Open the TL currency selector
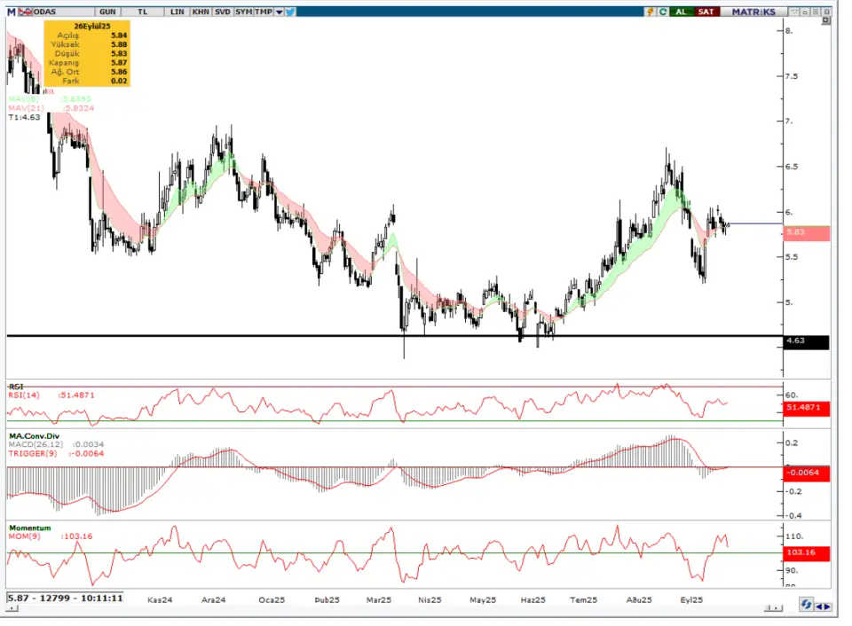This screenshot has height=626, width=852. (x=141, y=12)
